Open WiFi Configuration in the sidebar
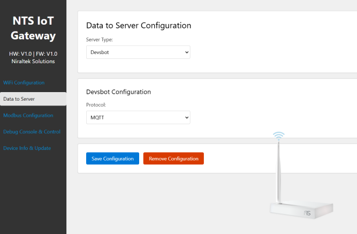357x234 pixels. tap(24, 82)
